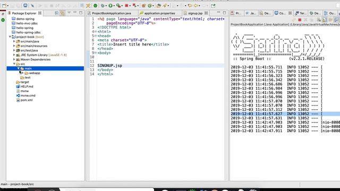
Task: Toggle Link with Editor in Package Explorer
Action: coord(63,13)
